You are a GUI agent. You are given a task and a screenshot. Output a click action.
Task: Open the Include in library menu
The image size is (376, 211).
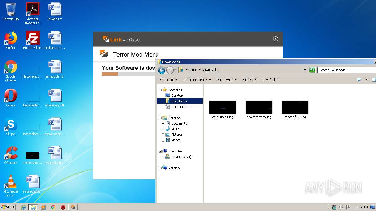[x=197, y=80]
